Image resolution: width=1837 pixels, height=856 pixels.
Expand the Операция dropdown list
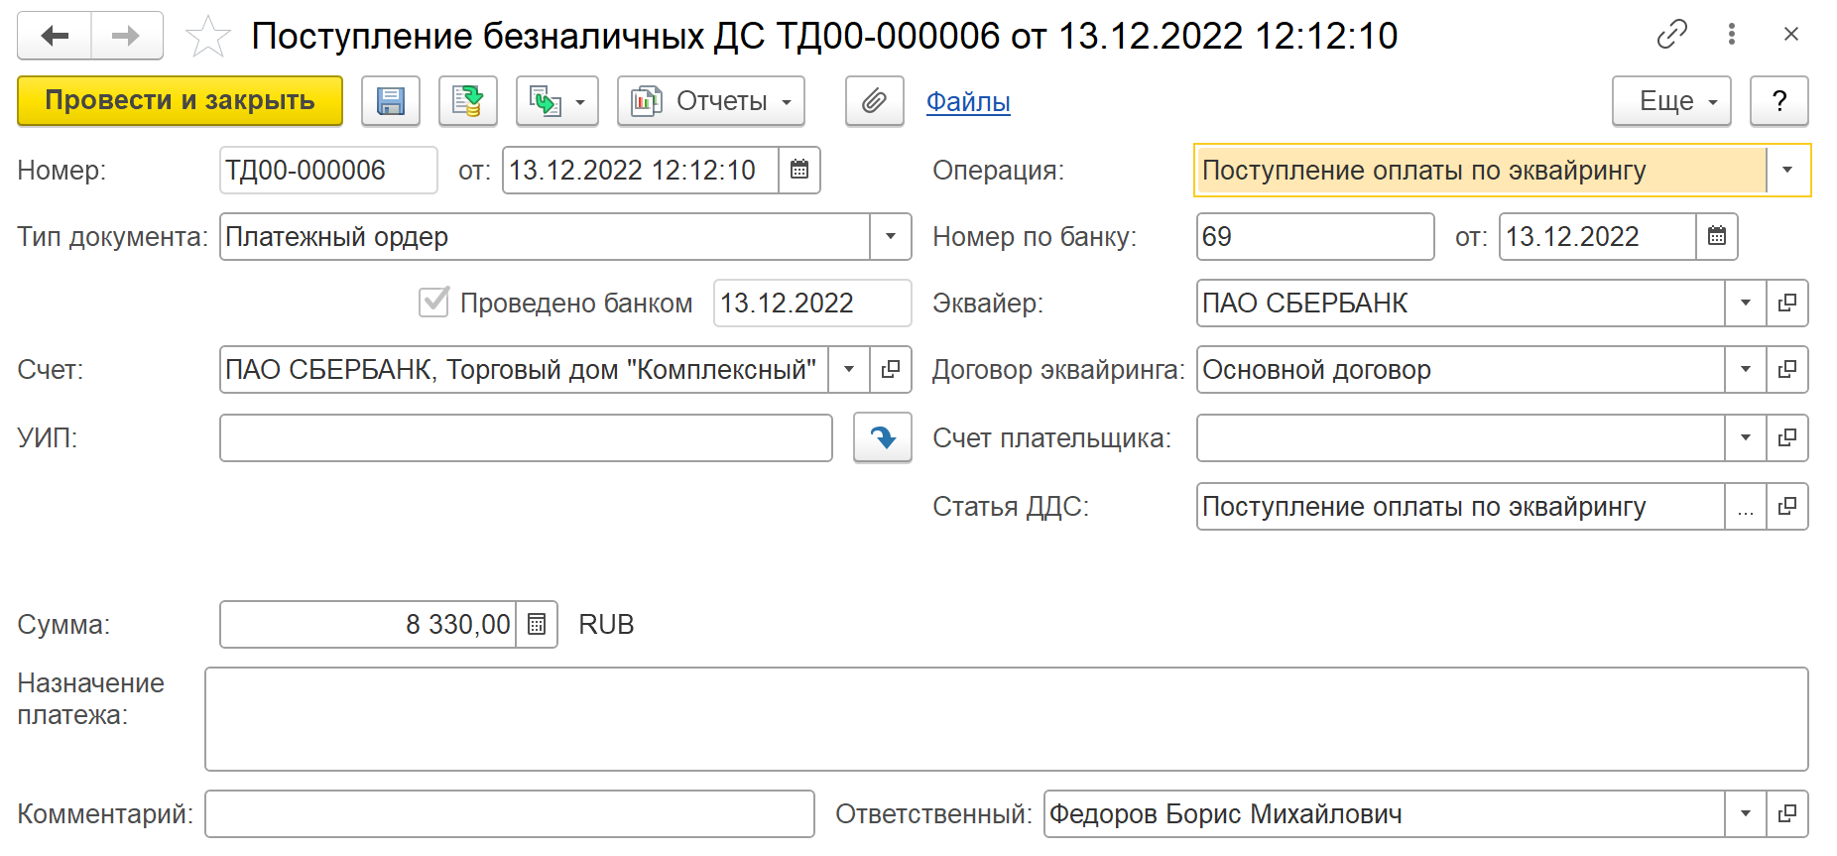[1787, 170]
